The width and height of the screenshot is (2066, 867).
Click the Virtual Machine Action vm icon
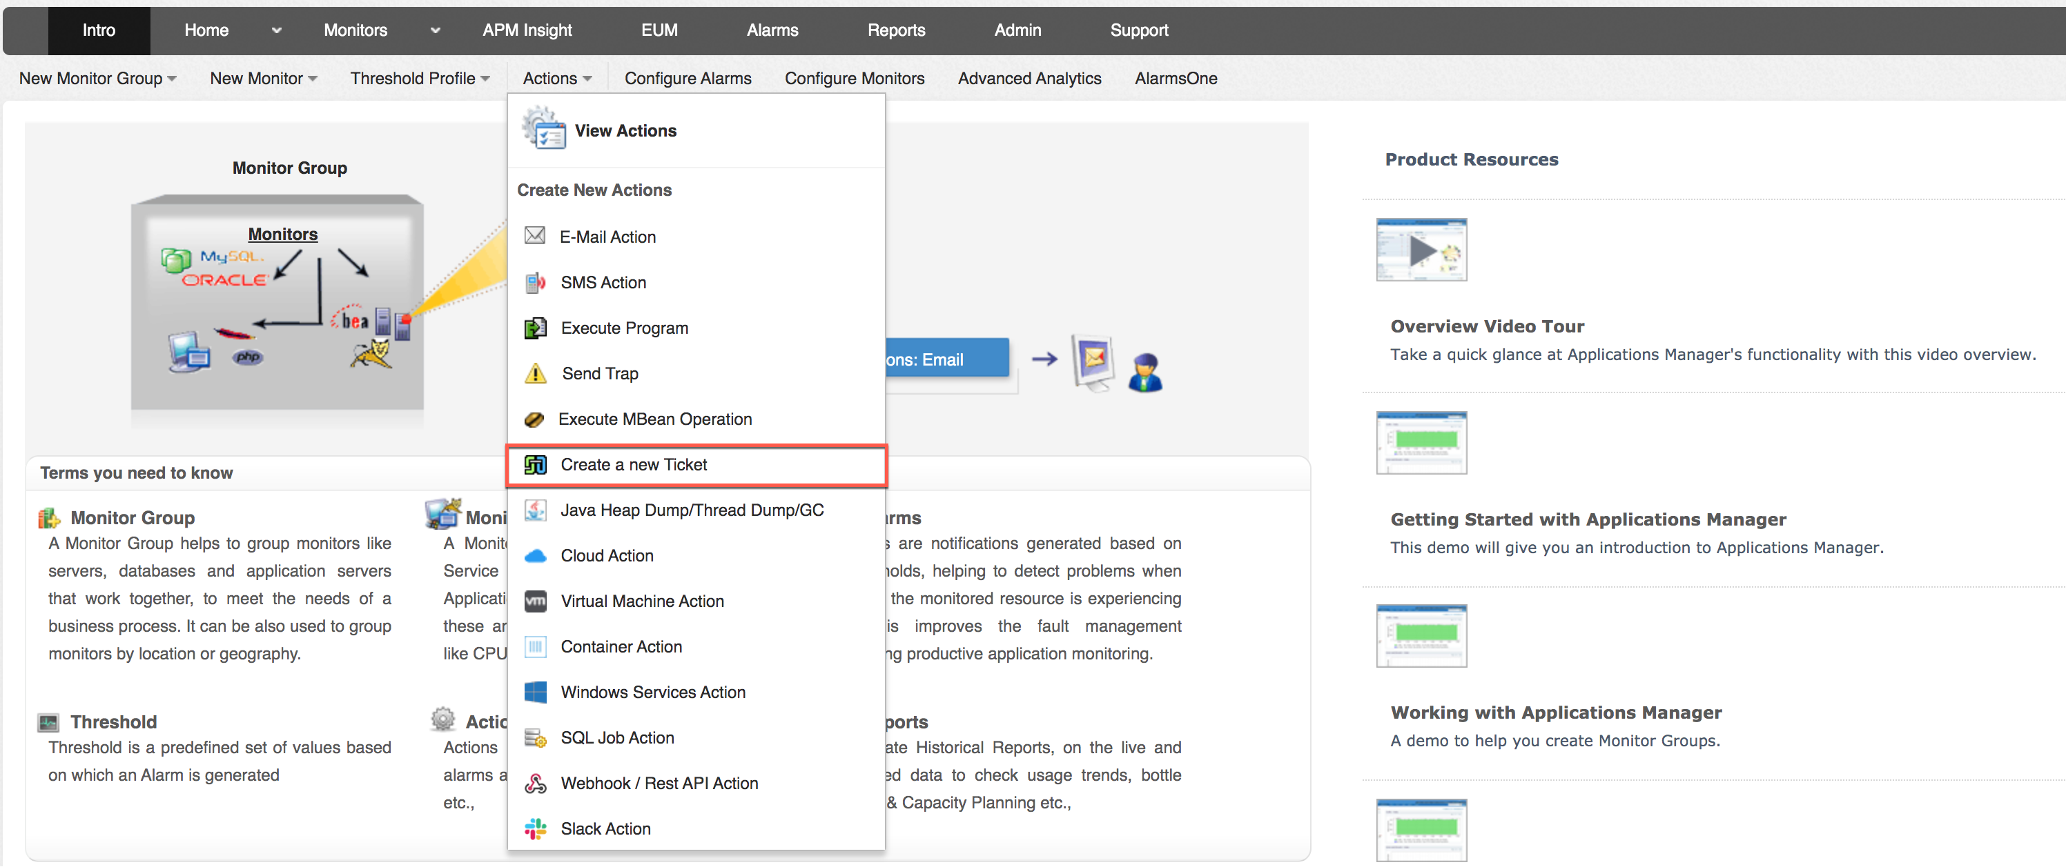click(x=534, y=601)
